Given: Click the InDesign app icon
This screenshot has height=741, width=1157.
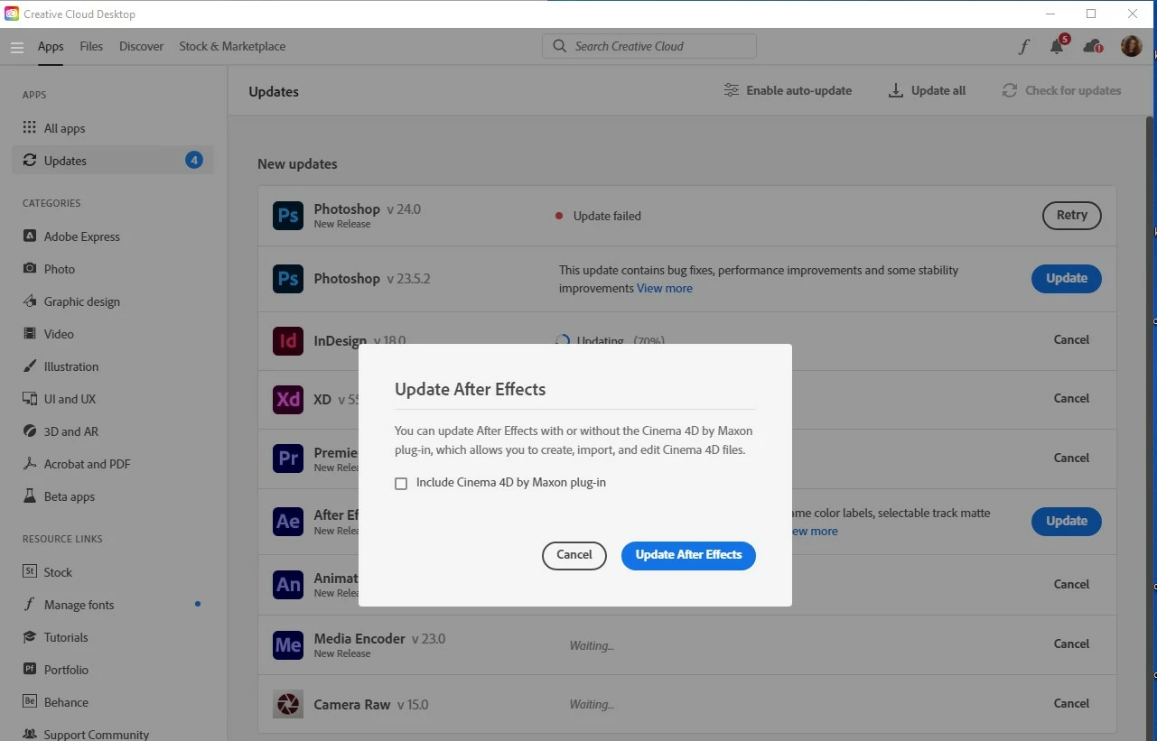Looking at the screenshot, I should pos(288,341).
